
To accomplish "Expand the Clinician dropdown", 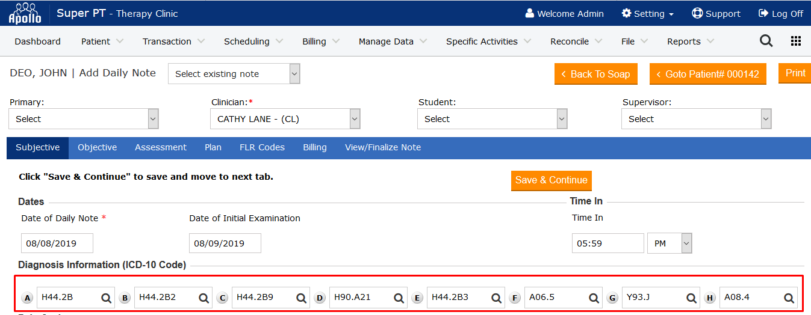I will tap(285, 119).
